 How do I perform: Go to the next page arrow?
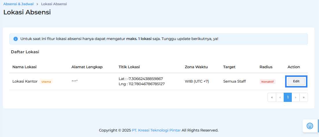point(296,97)
